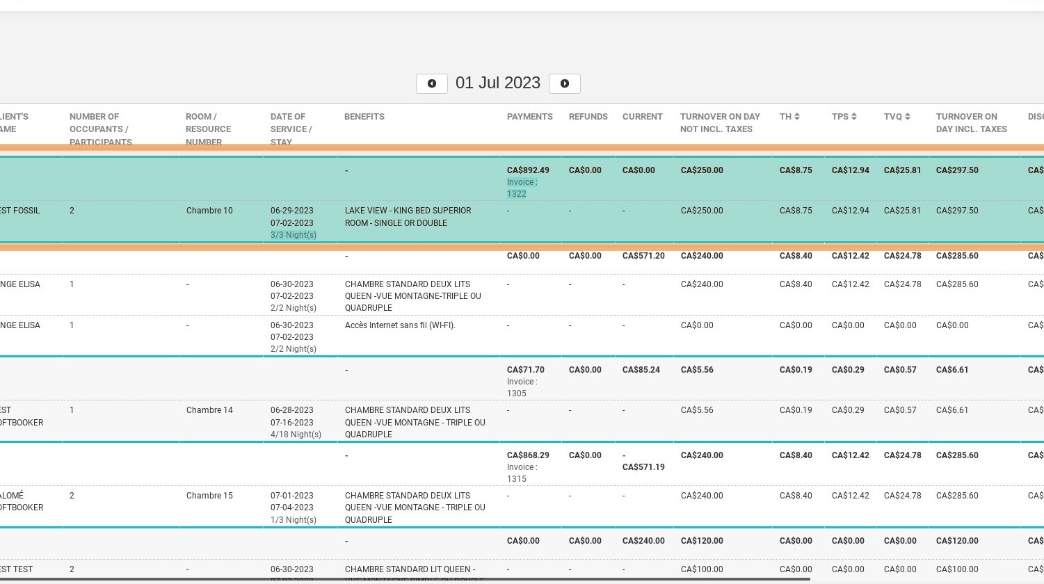
Task: Click payment amount CA$71.70
Action: click(526, 370)
